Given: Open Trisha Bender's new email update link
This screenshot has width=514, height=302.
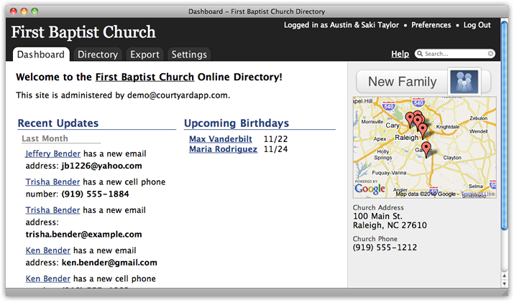Looking at the screenshot, I should point(52,210).
